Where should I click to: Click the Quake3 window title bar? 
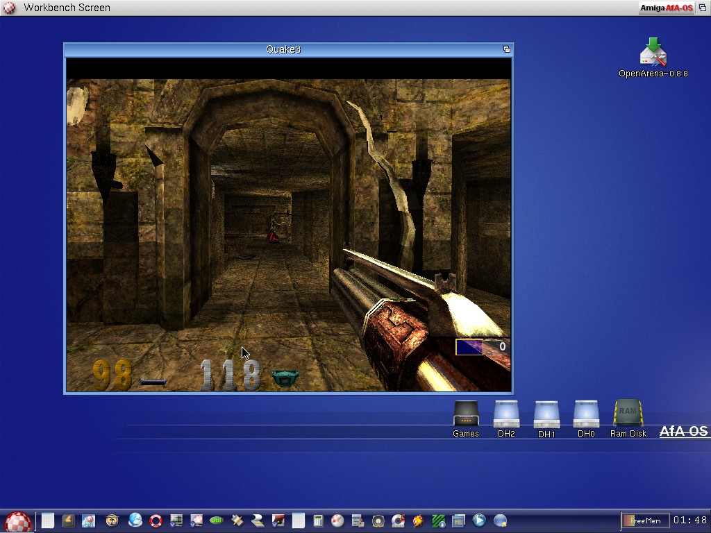click(x=283, y=49)
